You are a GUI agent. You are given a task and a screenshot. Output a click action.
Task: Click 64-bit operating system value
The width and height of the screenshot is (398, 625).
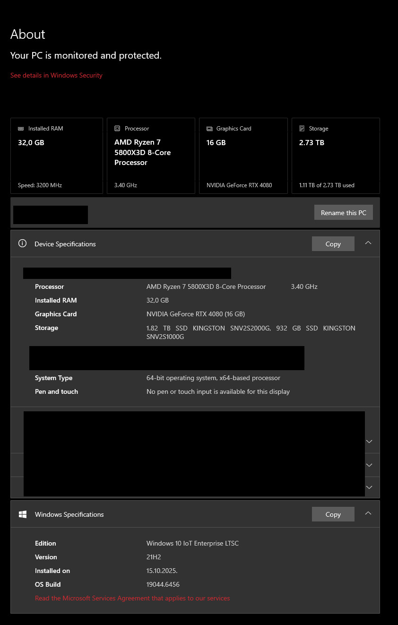pyautogui.click(x=213, y=378)
